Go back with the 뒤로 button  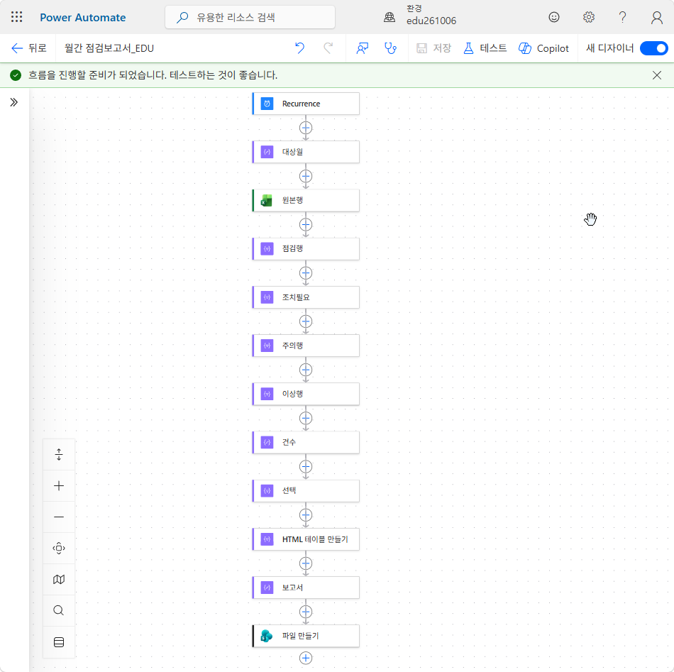[28, 48]
